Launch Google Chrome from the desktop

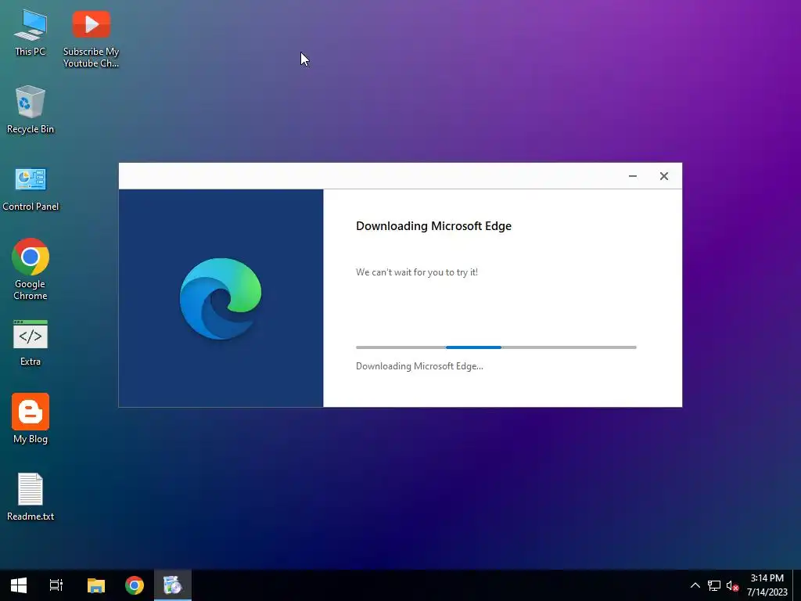31,269
